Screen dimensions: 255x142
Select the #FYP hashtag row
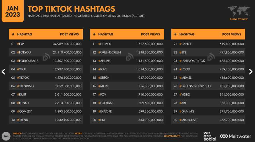46,44
